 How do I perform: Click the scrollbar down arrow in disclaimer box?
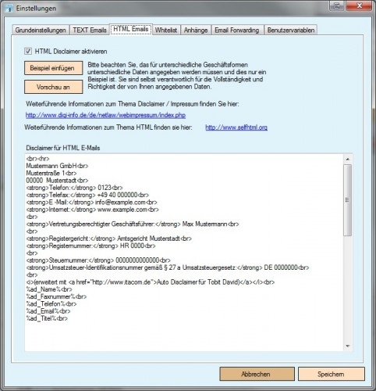pyautogui.click(x=348, y=346)
